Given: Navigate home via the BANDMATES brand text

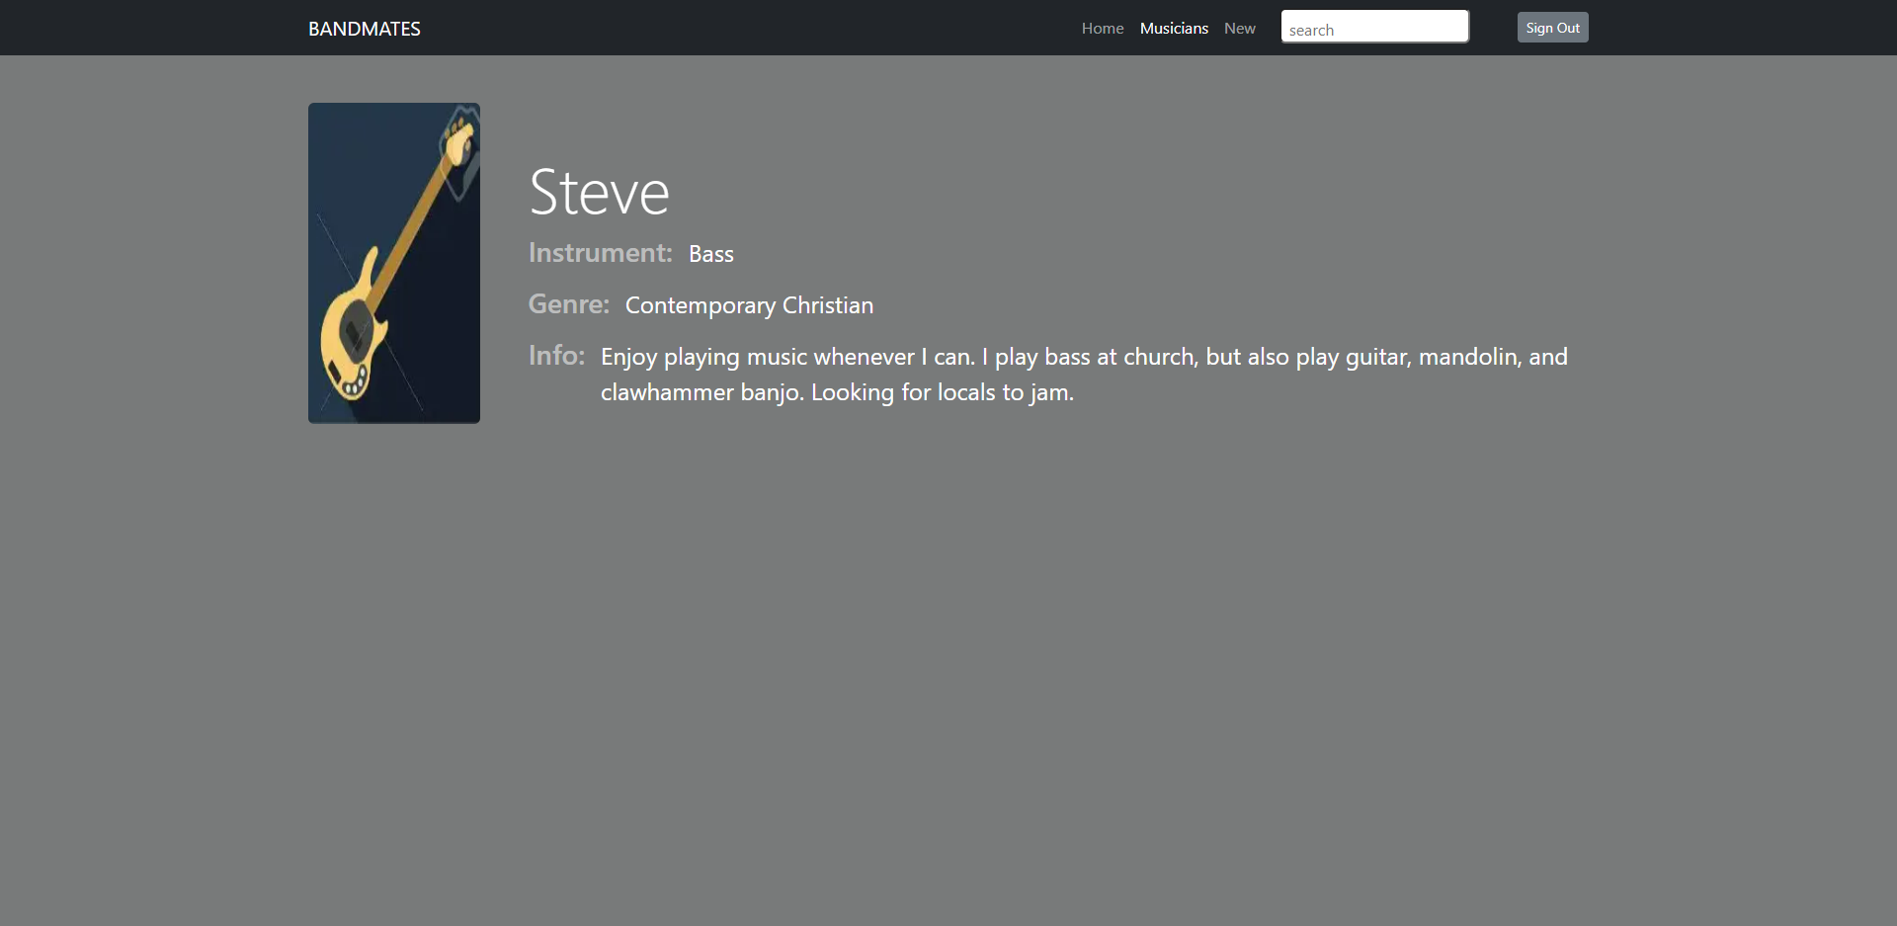Looking at the screenshot, I should tap(363, 29).
